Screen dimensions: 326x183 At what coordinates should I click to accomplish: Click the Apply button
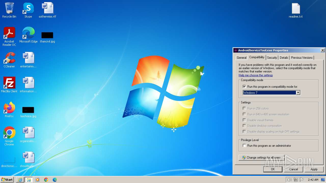point(314,169)
